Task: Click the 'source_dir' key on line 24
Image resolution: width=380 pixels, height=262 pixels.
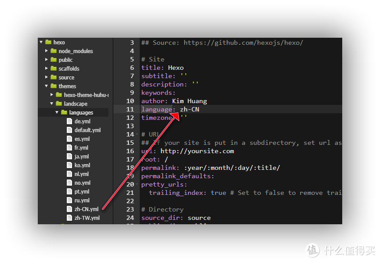Action: coord(163,218)
